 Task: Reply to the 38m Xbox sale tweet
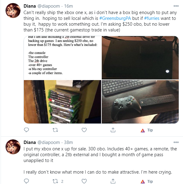[26, 181]
